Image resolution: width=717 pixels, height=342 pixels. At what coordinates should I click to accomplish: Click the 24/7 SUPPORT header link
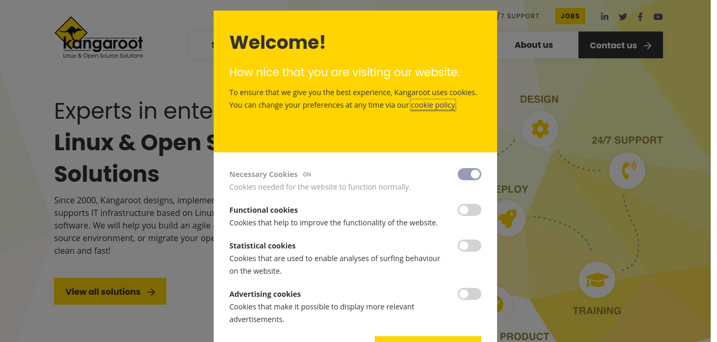tap(518, 16)
